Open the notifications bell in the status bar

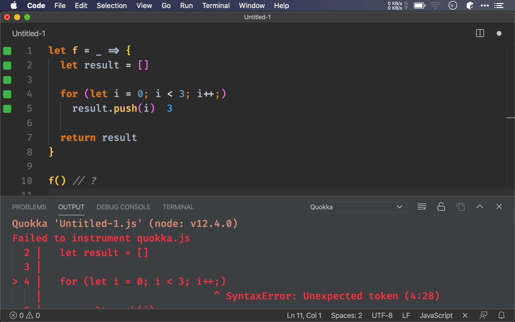501,315
